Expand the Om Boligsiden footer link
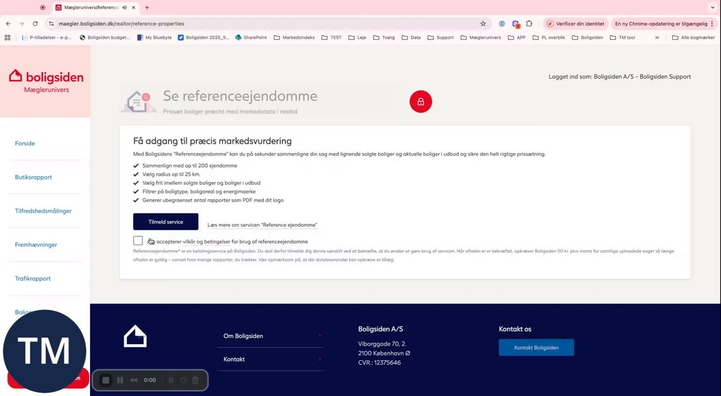Screen dimensions: 721x396 pyautogui.click(x=270, y=336)
